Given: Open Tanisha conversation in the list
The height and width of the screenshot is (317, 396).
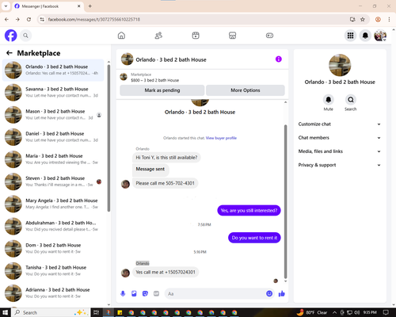Looking at the screenshot, I should tap(53, 271).
